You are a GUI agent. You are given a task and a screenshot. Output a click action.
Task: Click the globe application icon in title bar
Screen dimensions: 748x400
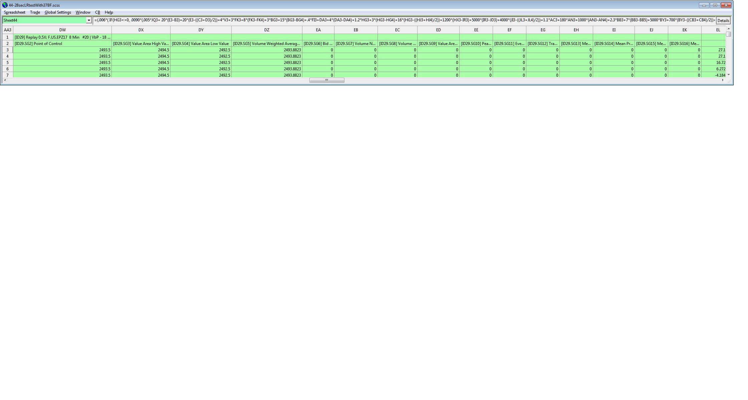[x=5, y=5]
